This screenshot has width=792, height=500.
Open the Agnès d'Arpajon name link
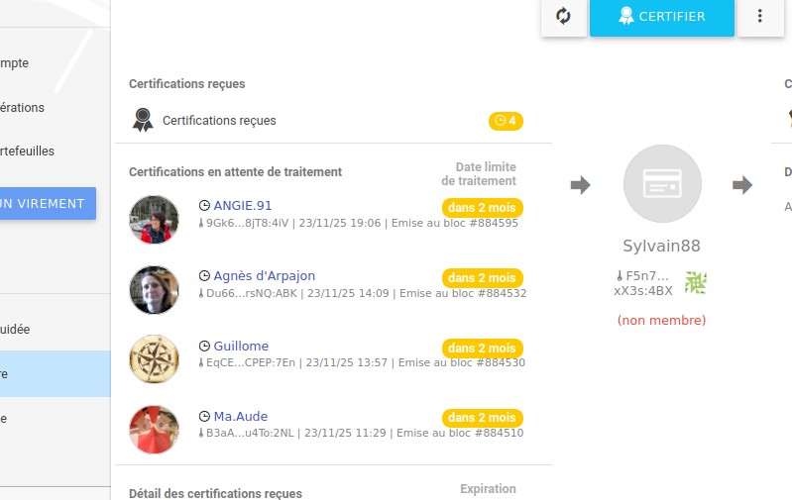pos(264,276)
